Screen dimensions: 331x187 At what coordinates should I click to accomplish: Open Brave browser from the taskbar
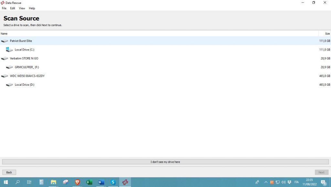coord(77,182)
